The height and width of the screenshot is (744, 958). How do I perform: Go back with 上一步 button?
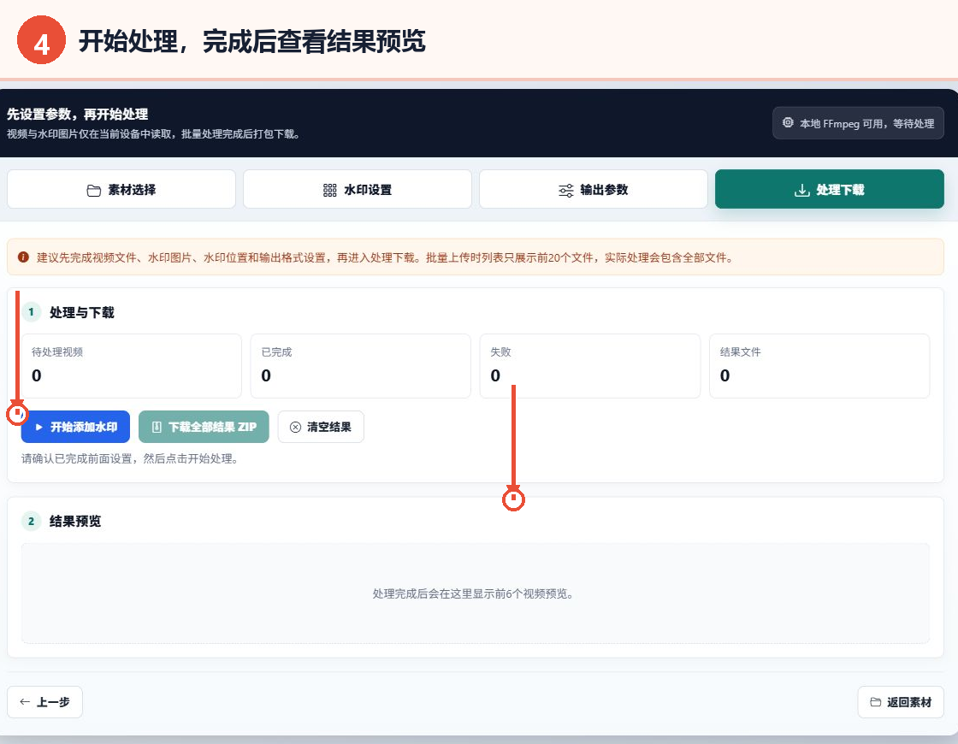[44, 702]
